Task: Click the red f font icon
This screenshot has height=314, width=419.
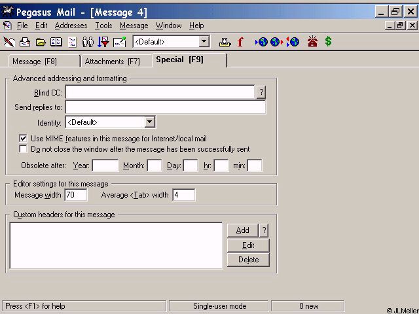Action: click(x=240, y=42)
